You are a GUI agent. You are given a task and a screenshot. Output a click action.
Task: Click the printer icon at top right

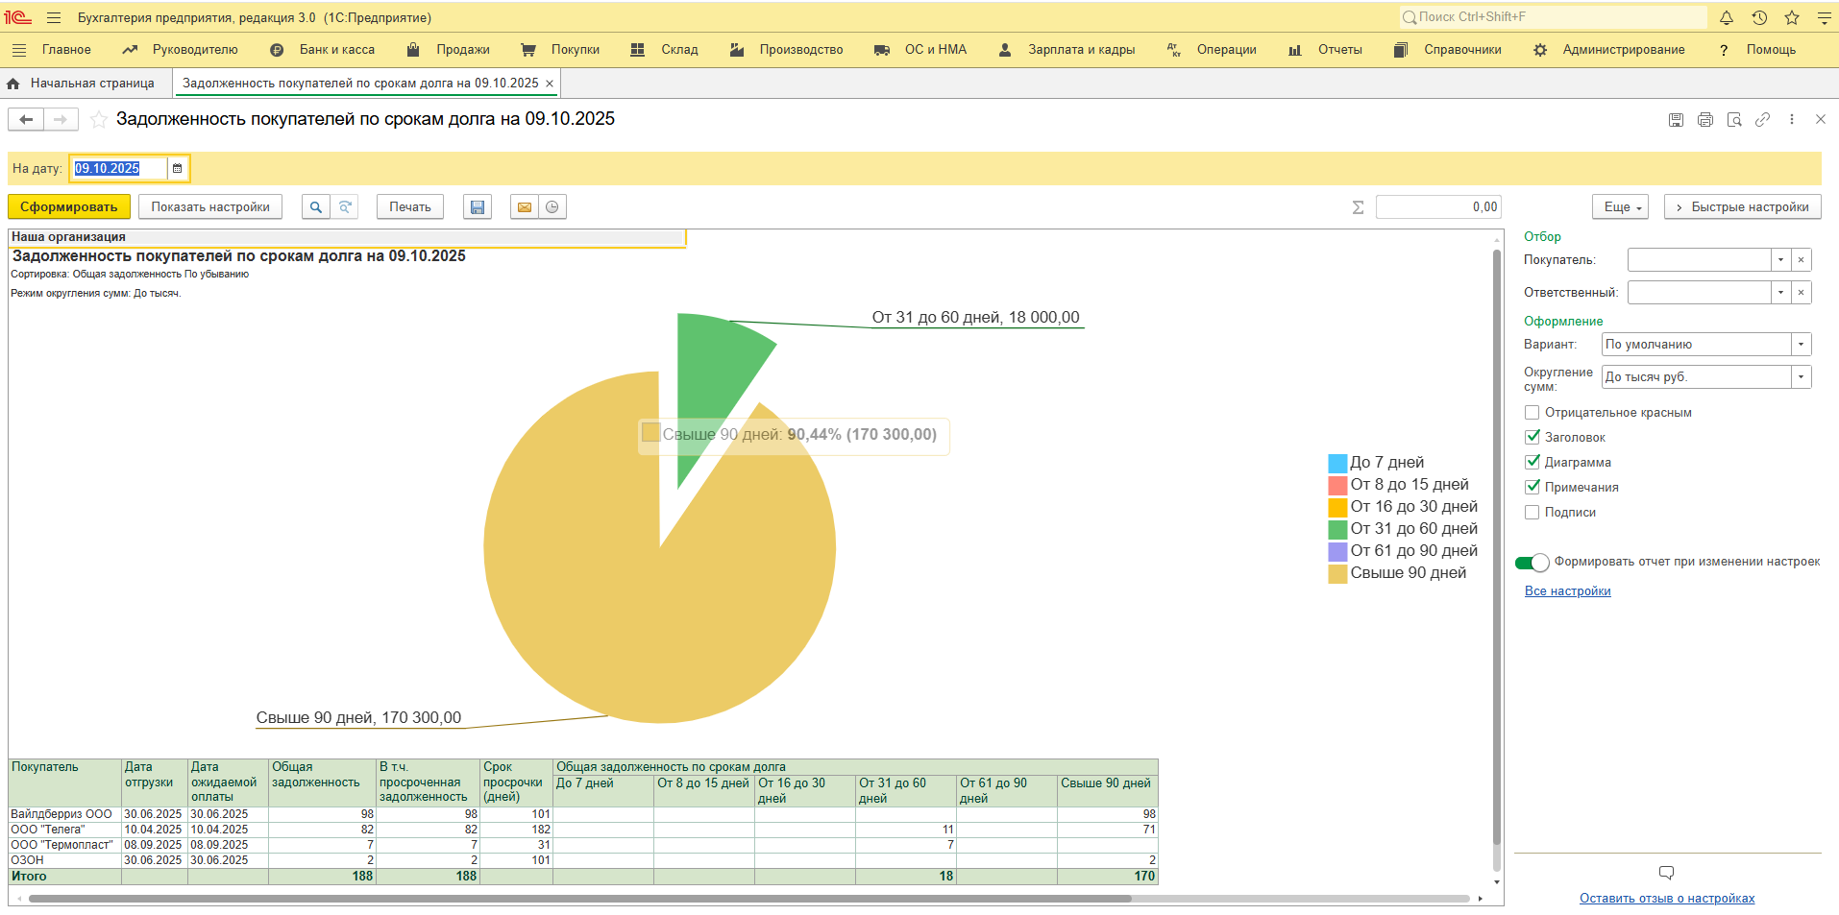click(x=1705, y=120)
